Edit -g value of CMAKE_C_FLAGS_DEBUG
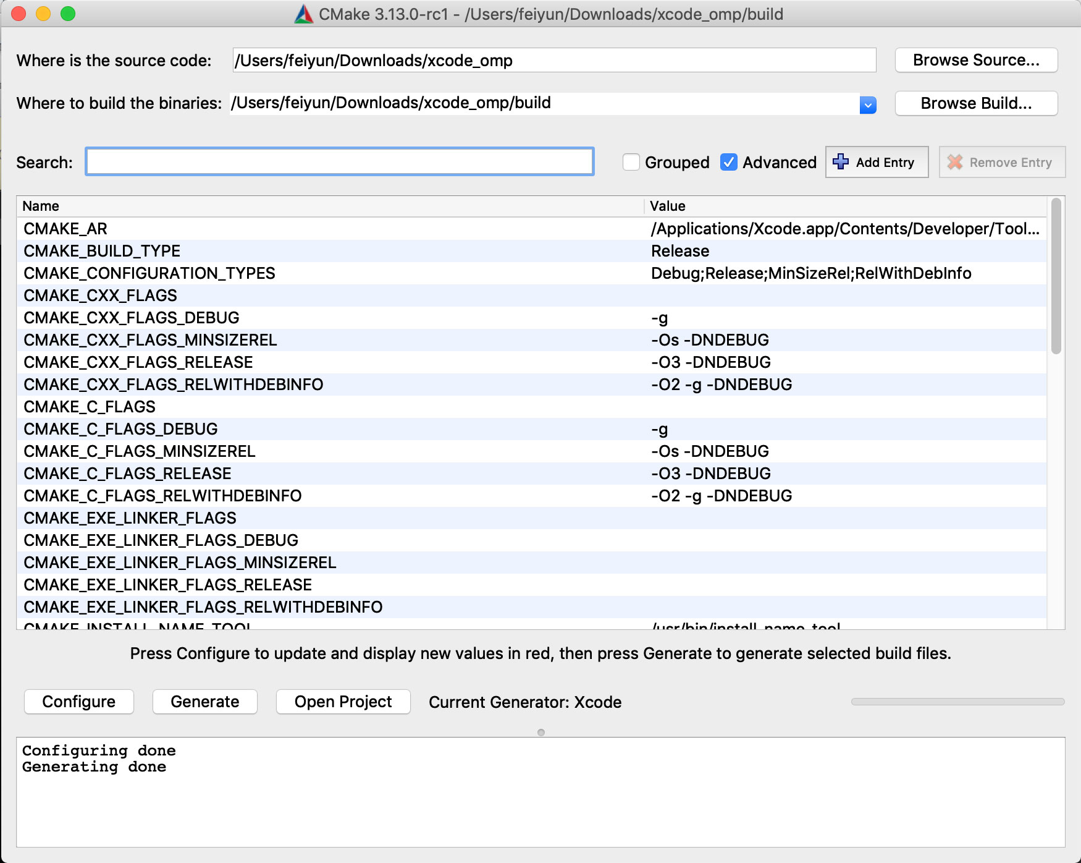The image size is (1081, 863). (x=660, y=430)
